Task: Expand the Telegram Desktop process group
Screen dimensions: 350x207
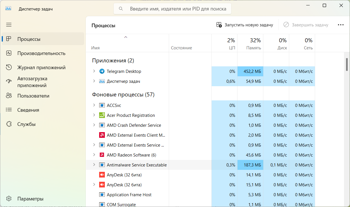Action: coord(94,71)
